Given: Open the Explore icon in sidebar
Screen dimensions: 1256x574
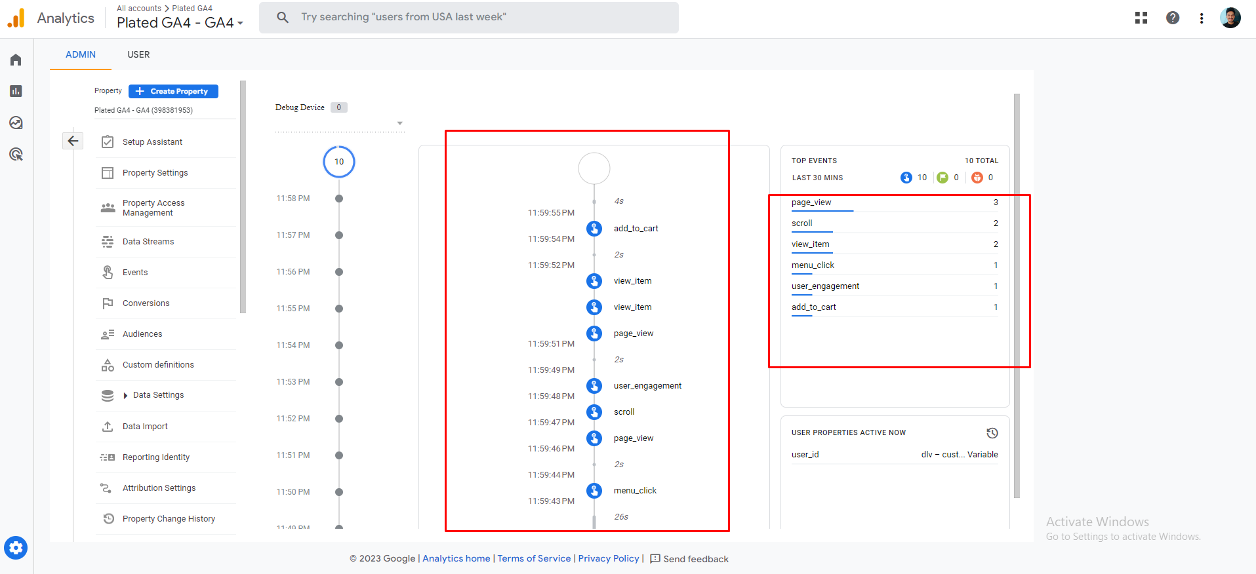Looking at the screenshot, I should point(16,123).
